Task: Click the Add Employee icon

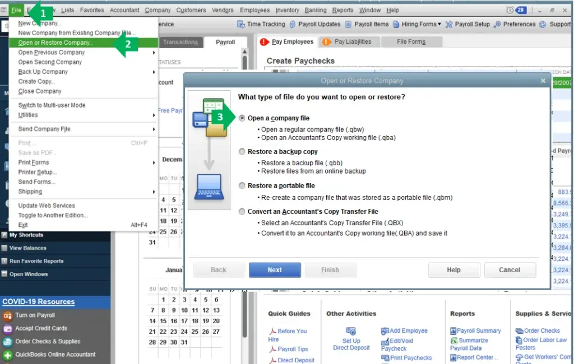Action: click(385, 331)
